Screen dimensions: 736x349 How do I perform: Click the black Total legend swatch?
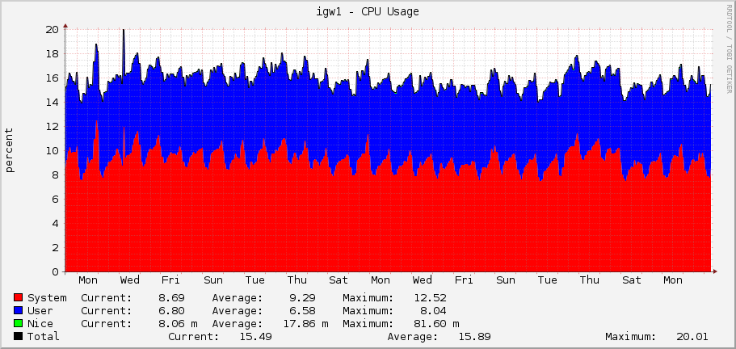(x=19, y=336)
